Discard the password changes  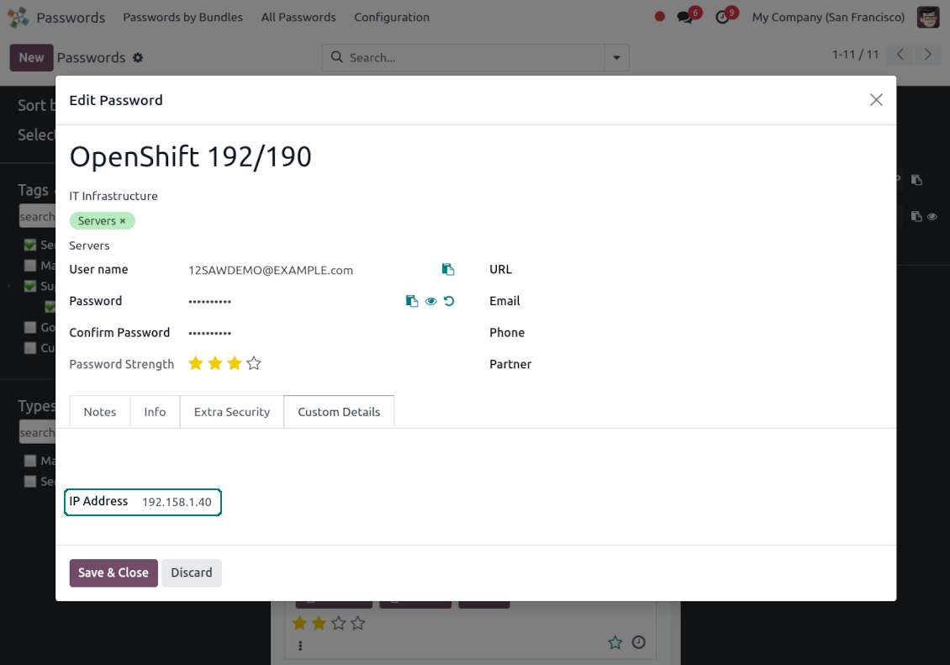tap(192, 573)
